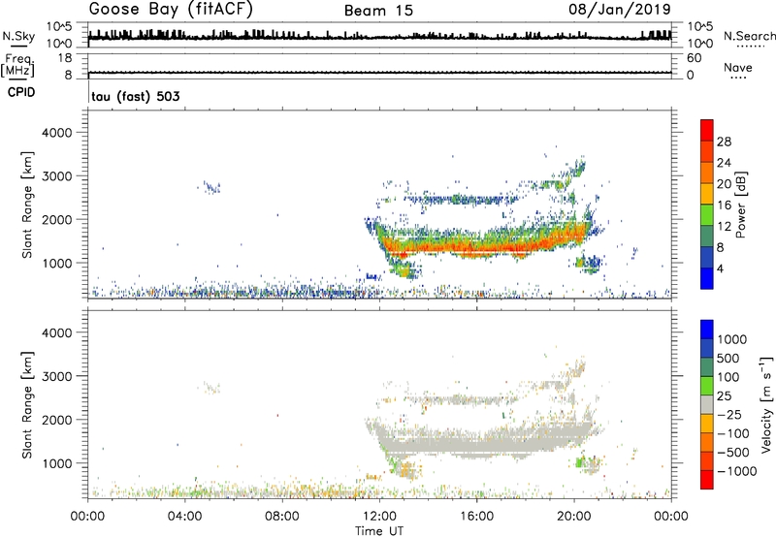Click the '20:00' time tick label
This screenshot has height=537, width=776.
tap(574, 517)
